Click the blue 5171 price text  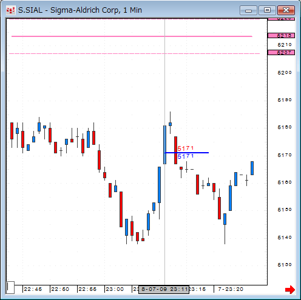point(186,156)
